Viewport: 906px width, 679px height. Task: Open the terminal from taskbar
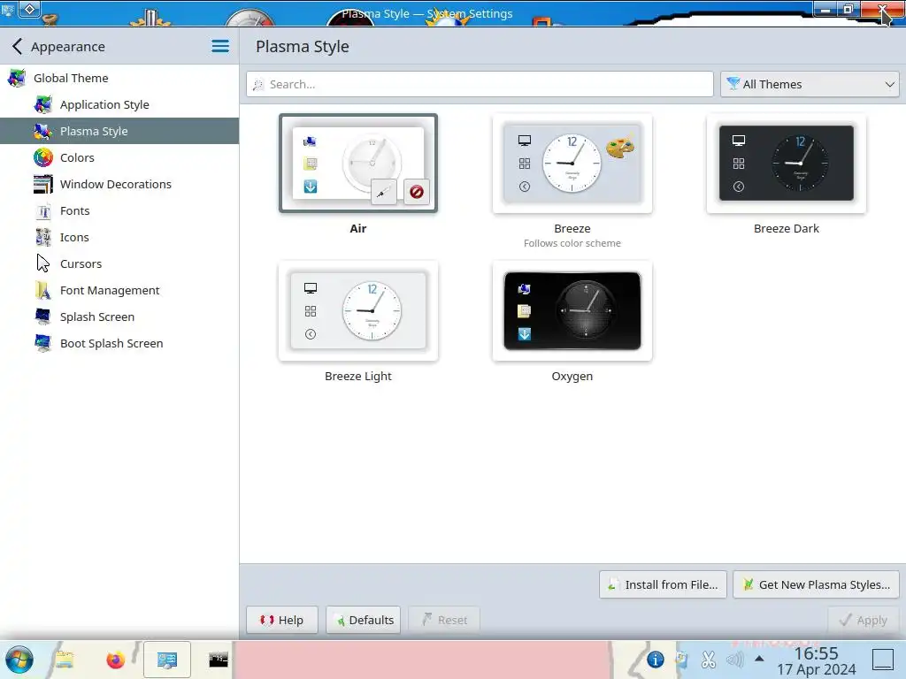click(x=219, y=660)
